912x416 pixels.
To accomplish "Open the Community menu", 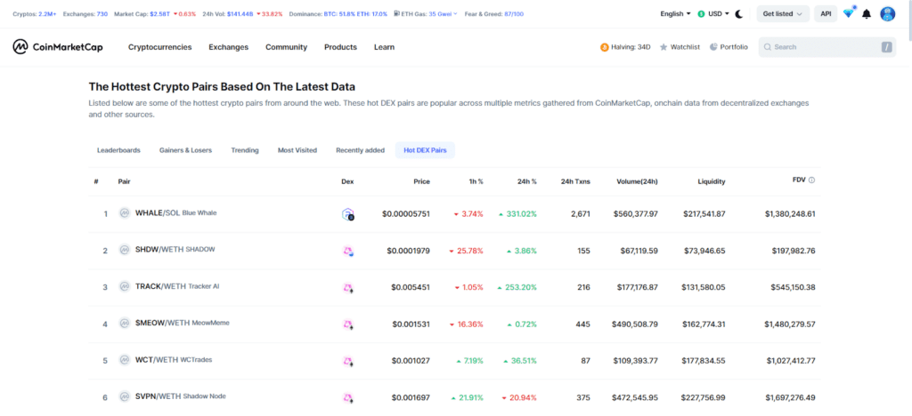I will [286, 47].
